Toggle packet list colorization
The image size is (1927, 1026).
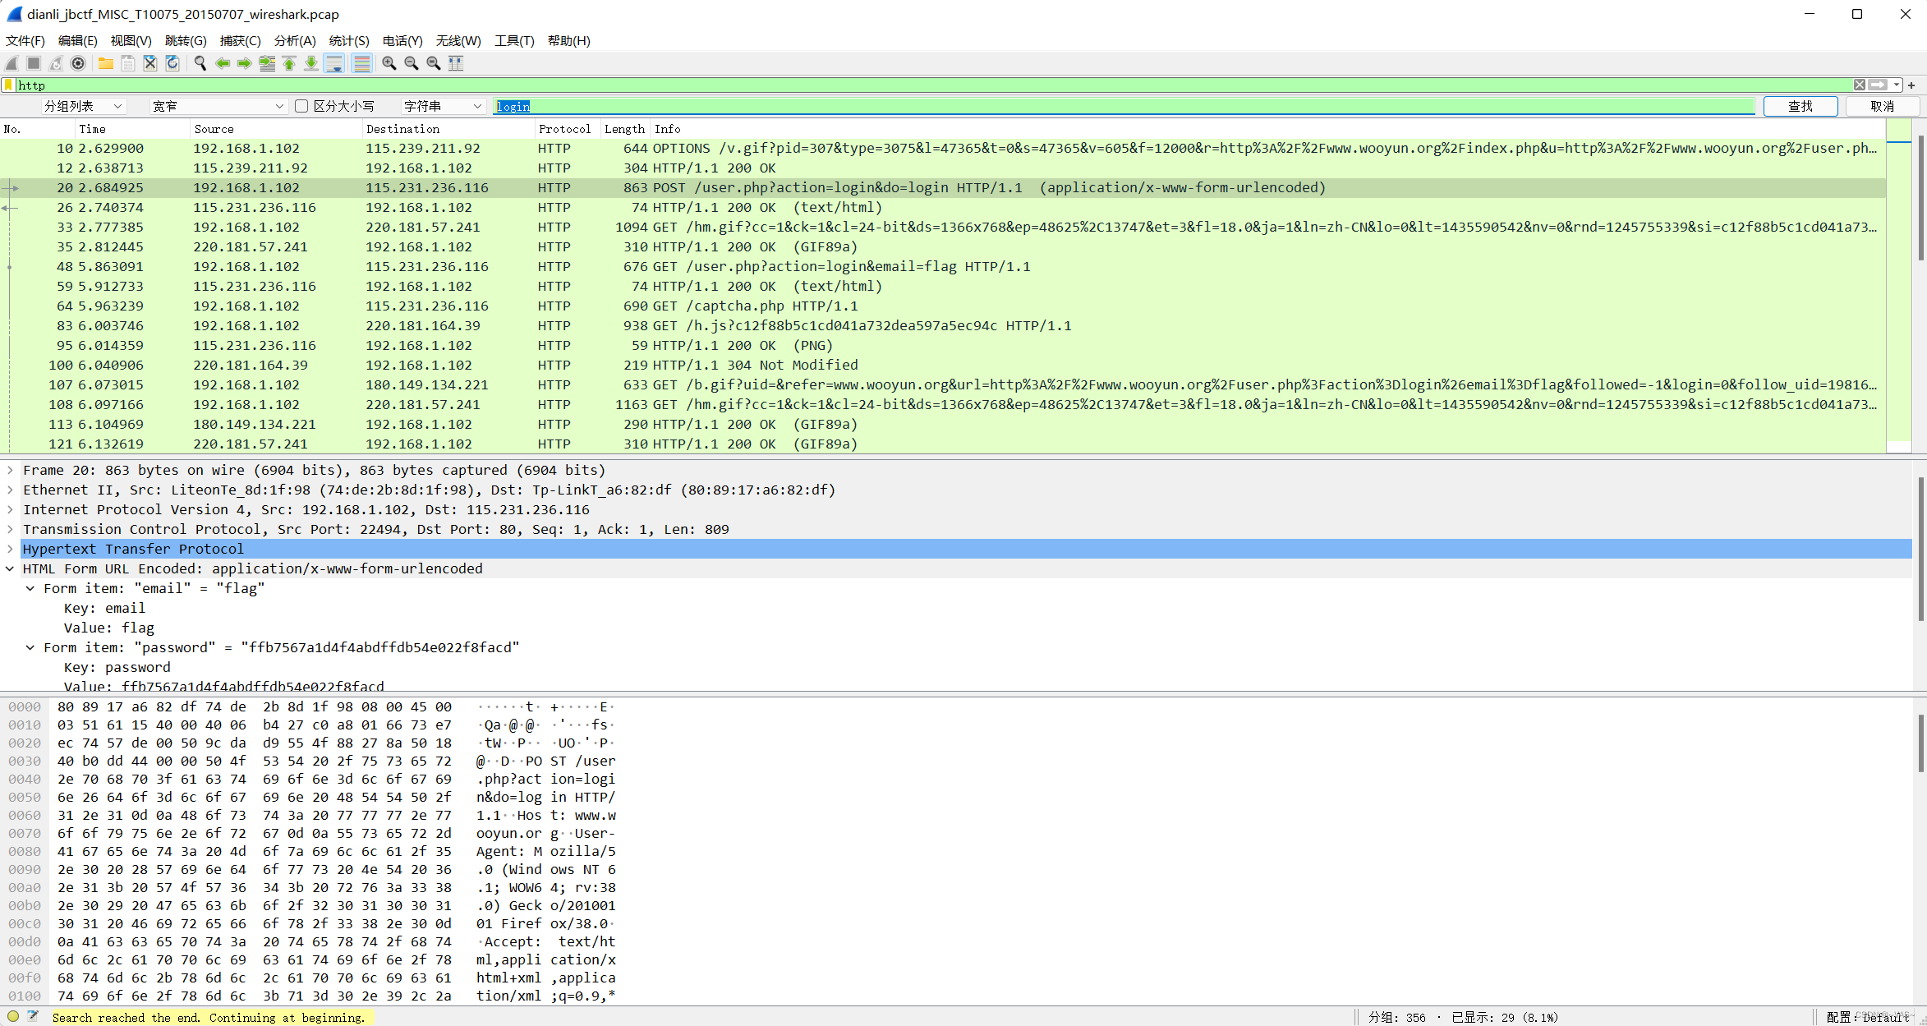point(361,63)
